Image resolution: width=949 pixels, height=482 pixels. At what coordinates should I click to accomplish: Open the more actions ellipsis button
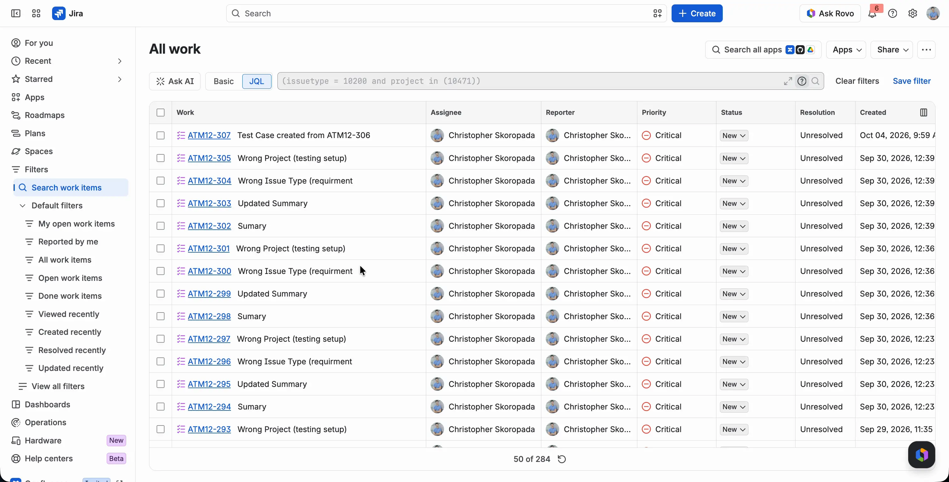tap(926, 50)
